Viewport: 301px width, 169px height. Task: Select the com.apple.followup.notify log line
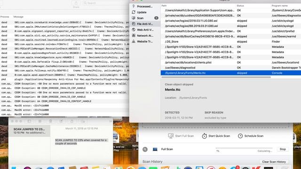point(64,70)
